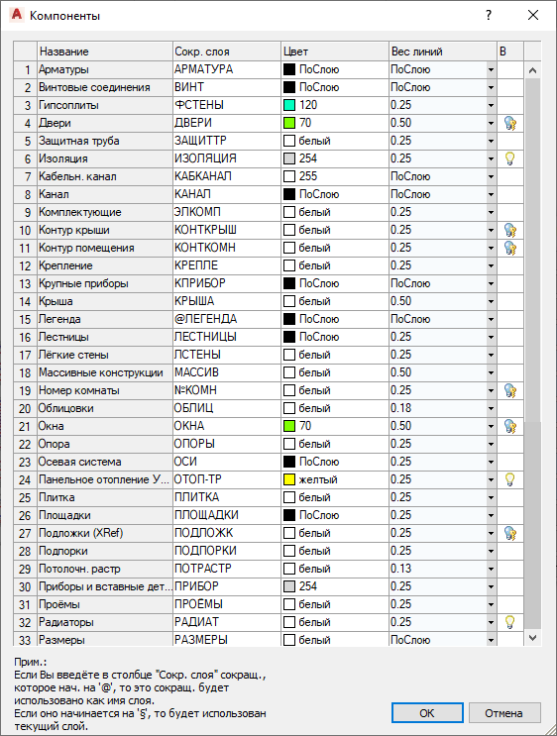The image size is (557, 736).
Task: Select the Подпорки name cell
Action: (105, 551)
